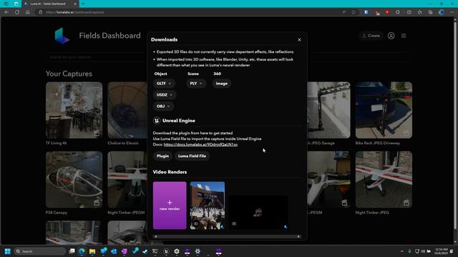The height and width of the screenshot is (257, 458).
Task: Click the capture search field
Action: 228,57
